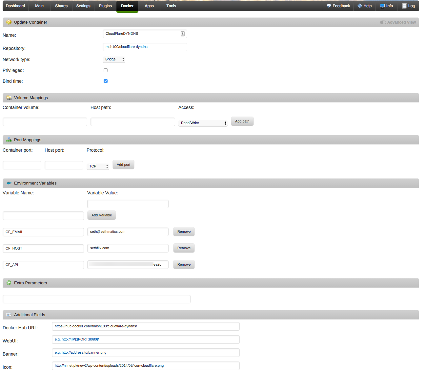Screen dimensions: 446x373
Task: Remove the CF_HOST variable
Action: click(184, 248)
